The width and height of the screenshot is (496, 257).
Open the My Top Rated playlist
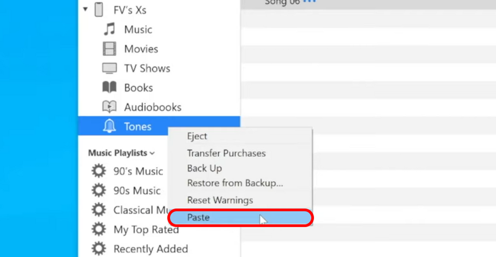tap(146, 230)
